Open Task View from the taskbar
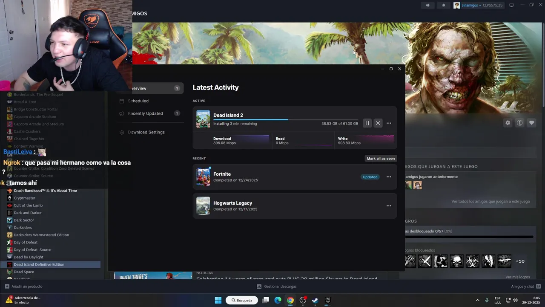The height and width of the screenshot is (307, 545). coord(266,300)
